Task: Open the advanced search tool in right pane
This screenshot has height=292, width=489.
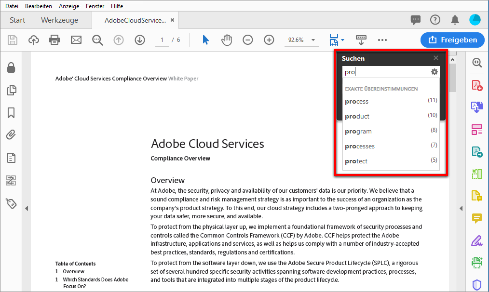Action: tap(477, 63)
